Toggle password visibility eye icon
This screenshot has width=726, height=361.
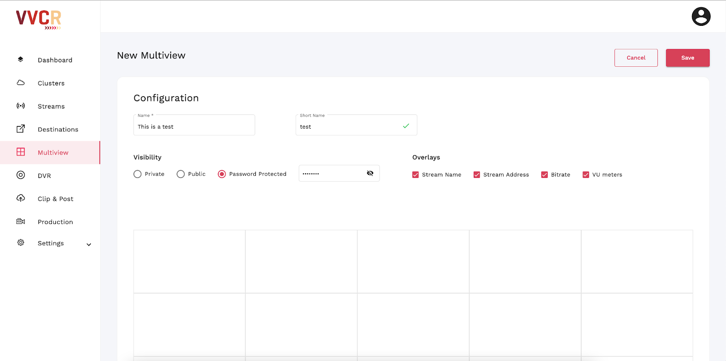370,173
